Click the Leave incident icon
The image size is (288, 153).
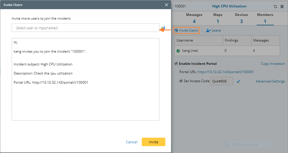click(209, 30)
